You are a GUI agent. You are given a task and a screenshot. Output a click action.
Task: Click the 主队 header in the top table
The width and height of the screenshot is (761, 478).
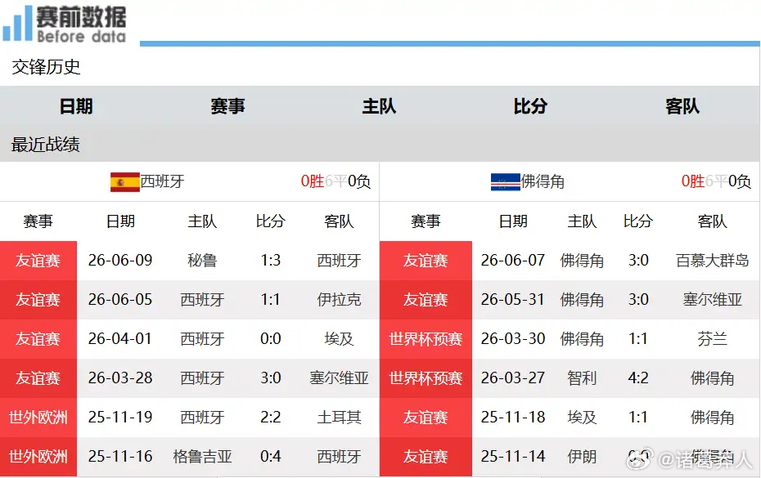tap(379, 106)
